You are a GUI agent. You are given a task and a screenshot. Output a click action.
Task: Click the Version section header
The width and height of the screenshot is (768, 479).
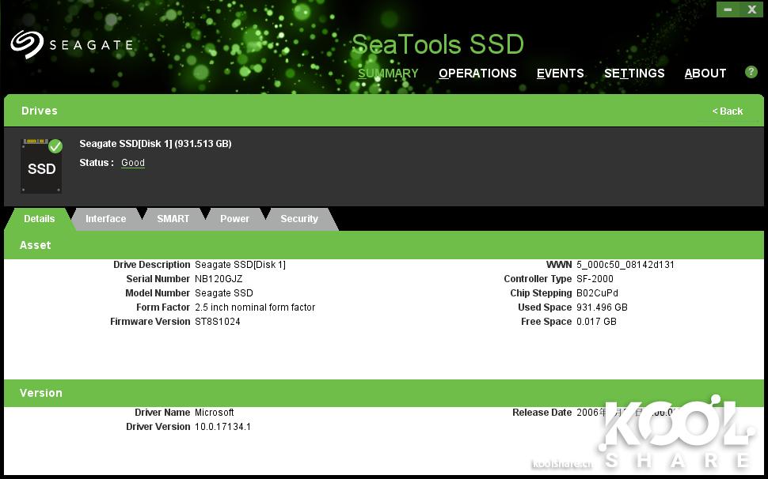[x=384, y=393]
